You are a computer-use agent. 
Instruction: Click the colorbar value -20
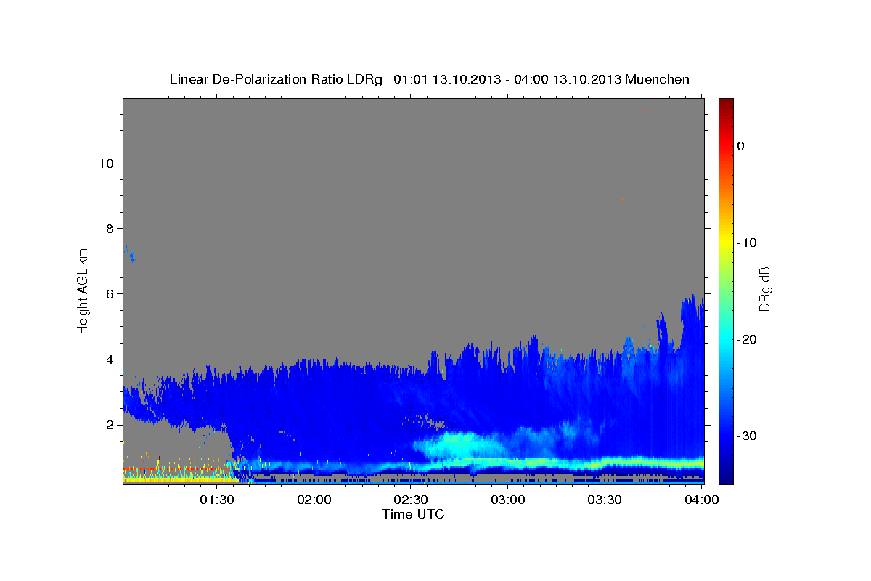coord(747,339)
